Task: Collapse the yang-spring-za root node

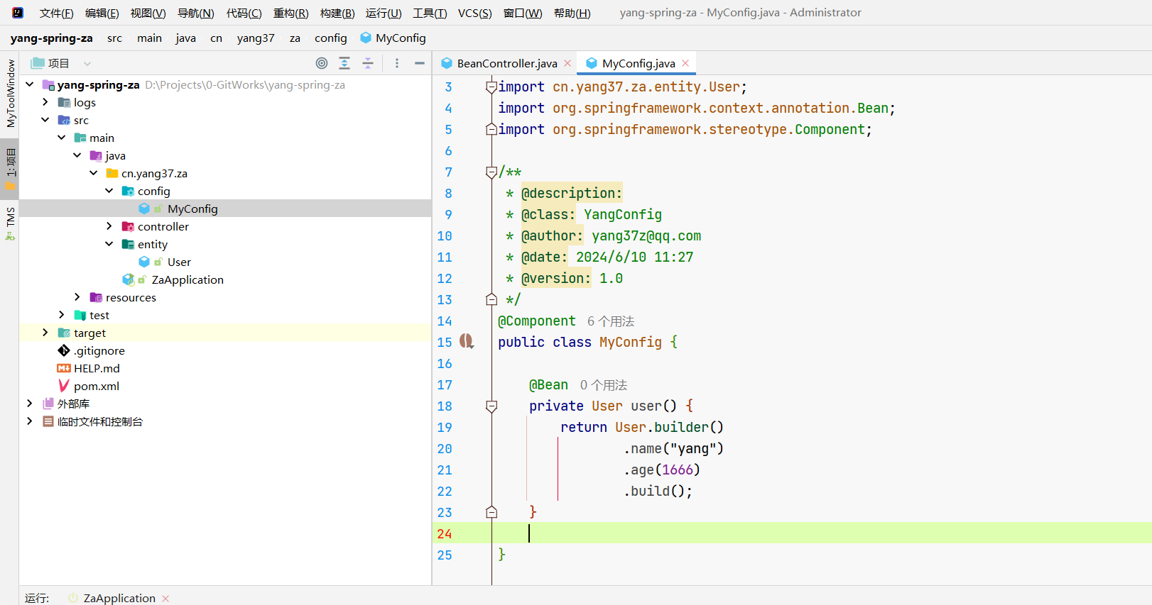Action: (x=29, y=84)
